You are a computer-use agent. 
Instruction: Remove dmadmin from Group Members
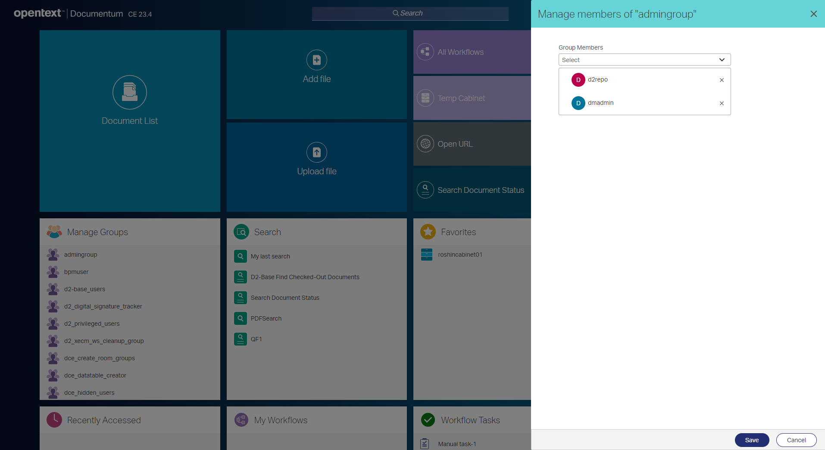tap(721, 103)
